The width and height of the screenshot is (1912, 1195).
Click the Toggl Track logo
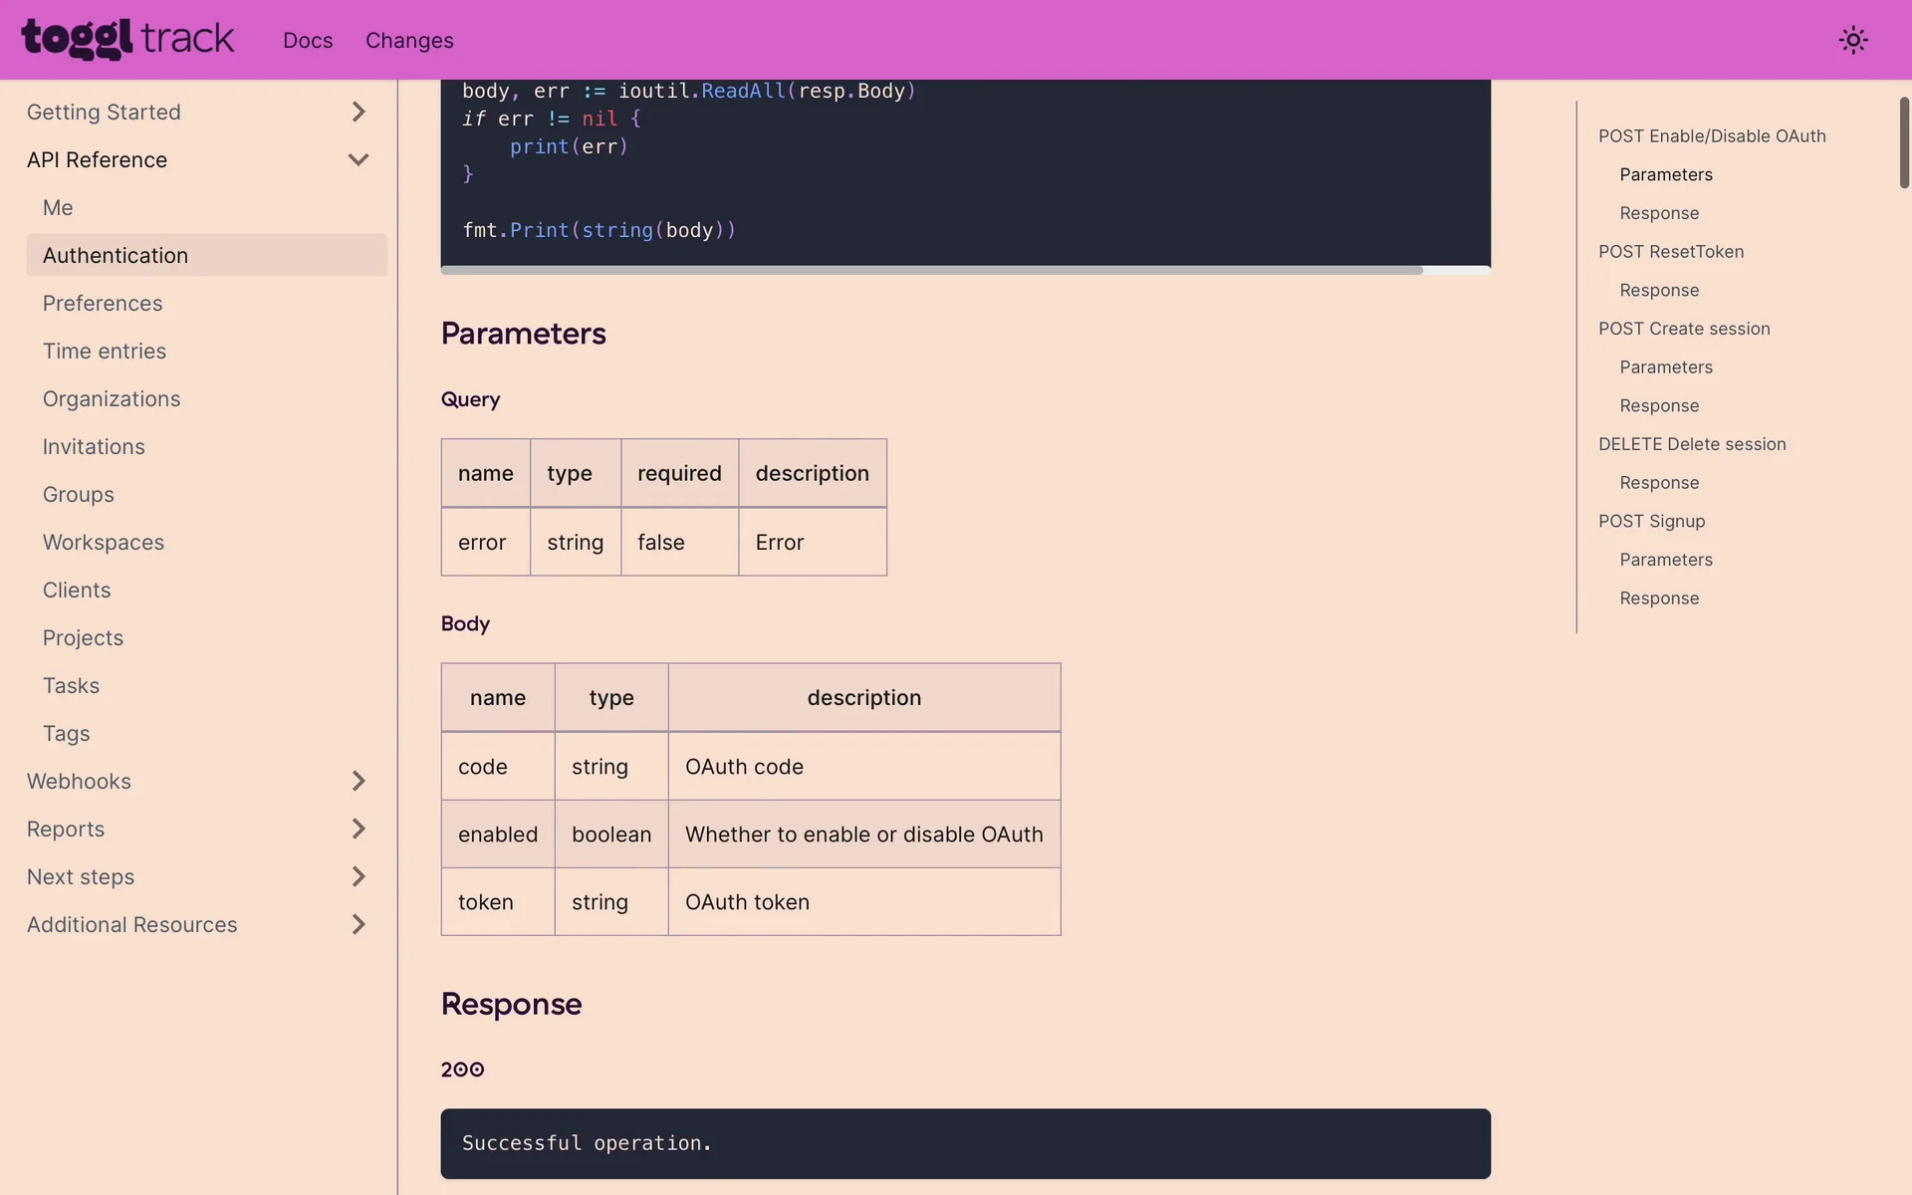(x=127, y=40)
